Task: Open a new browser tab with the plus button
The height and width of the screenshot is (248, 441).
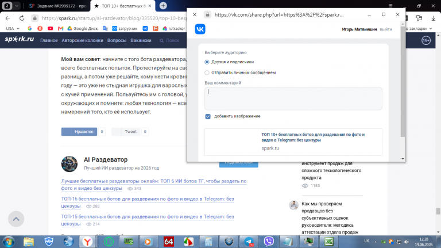Action: [163, 6]
